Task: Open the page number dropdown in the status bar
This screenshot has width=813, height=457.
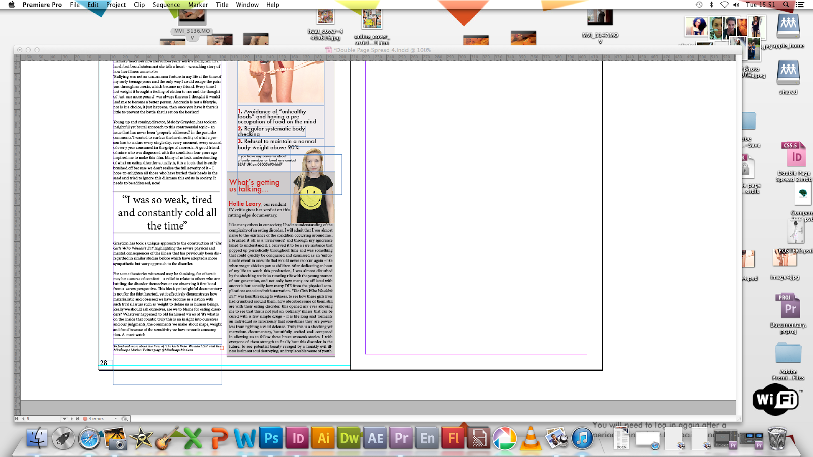Action: (x=65, y=419)
